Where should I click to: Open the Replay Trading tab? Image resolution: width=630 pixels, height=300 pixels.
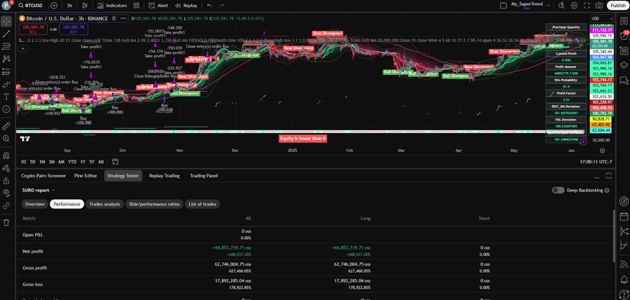(x=164, y=176)
